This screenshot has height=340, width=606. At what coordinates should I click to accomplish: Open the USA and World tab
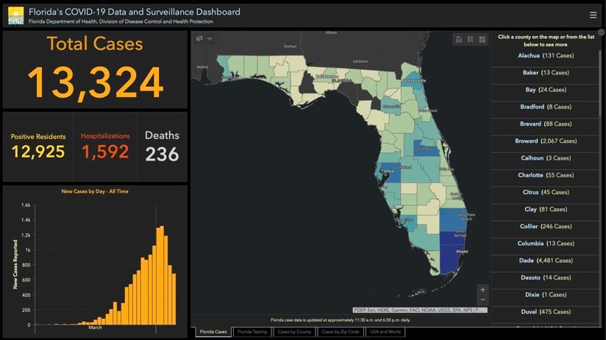click(x=385, y=332)
